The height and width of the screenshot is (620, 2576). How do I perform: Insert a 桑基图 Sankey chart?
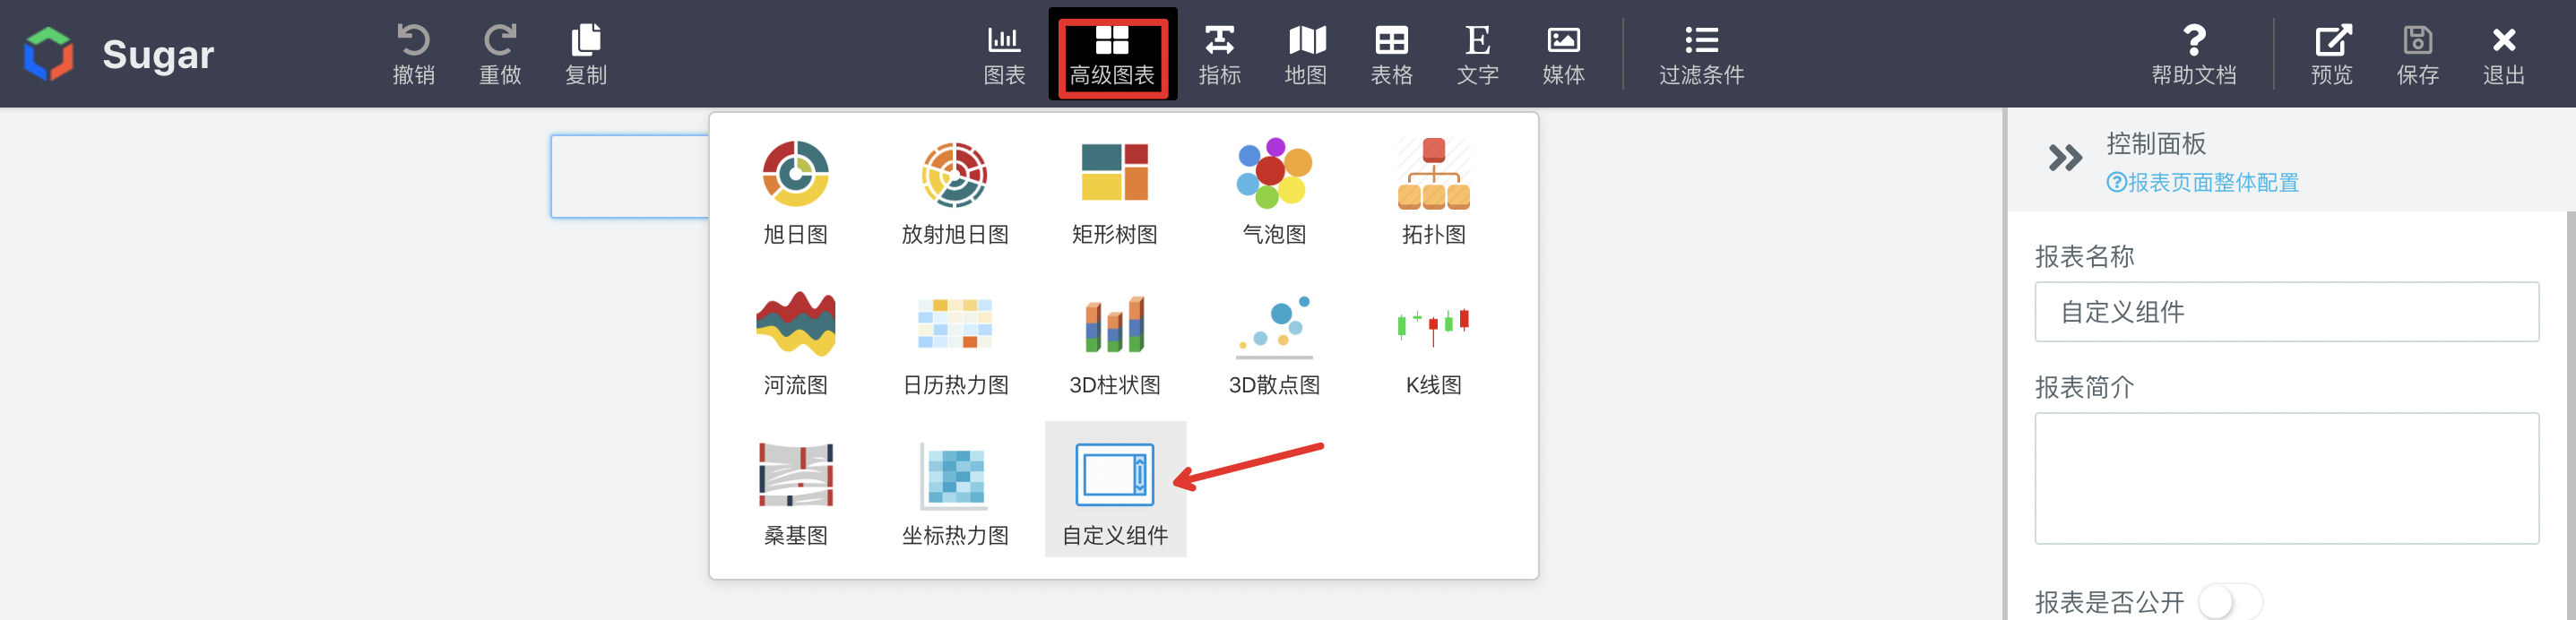click(796, 493)
